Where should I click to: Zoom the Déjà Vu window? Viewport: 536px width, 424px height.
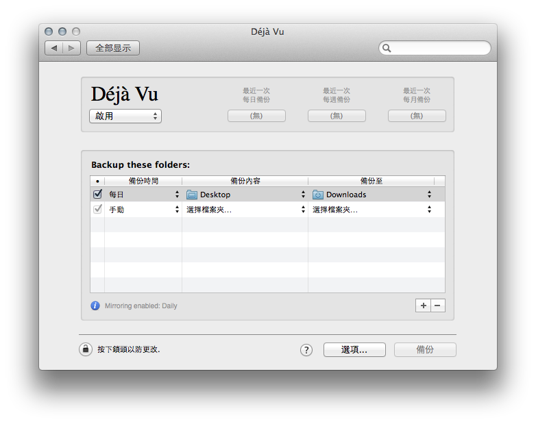pyautogui.click(x=76, y=32)
